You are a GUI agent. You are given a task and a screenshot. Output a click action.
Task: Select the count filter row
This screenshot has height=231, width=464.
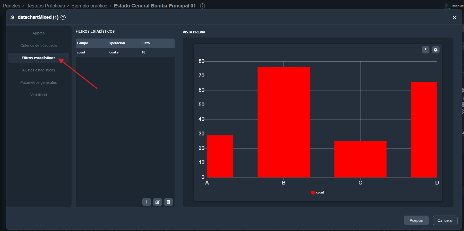click(x=125, y=52)
